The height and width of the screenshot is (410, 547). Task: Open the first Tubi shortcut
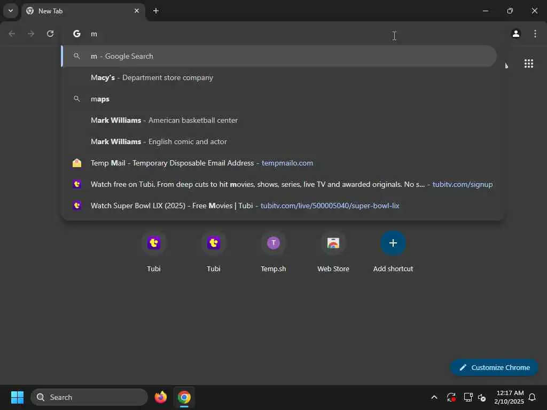click(154, 251)
